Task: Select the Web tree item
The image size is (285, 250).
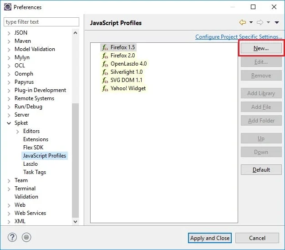Action: click(x=20, y=205)
